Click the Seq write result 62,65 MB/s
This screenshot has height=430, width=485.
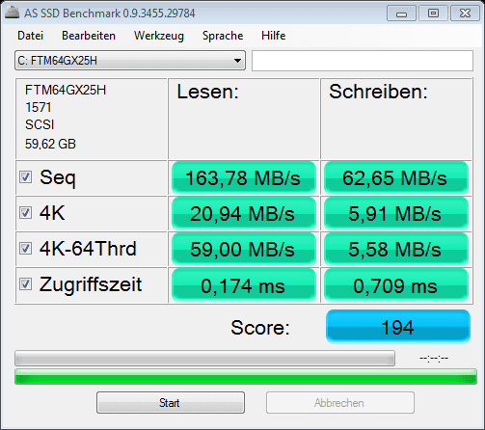tap(395, 177)
